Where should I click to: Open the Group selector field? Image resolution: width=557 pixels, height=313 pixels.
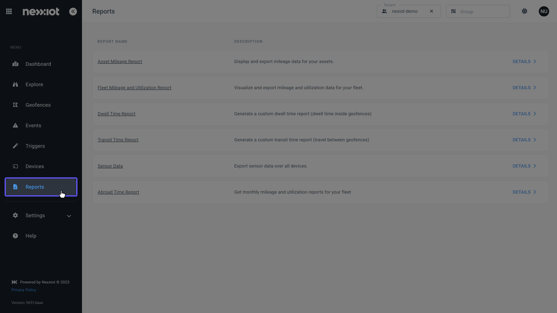tap(478, 11)
